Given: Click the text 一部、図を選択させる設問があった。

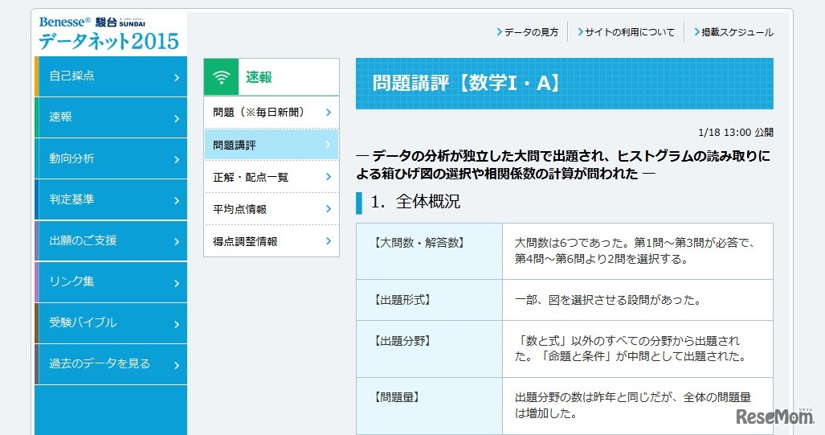Looking at the screenshot, I should tap(607, 300).
